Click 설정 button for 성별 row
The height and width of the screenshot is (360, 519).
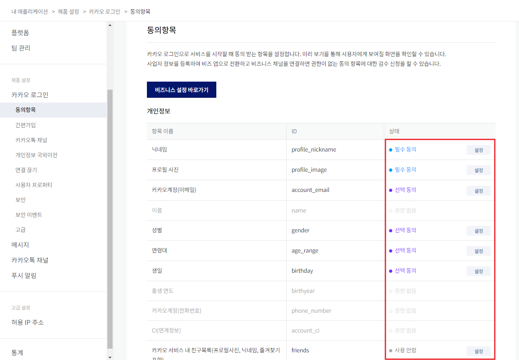click(x=479, y=231)
